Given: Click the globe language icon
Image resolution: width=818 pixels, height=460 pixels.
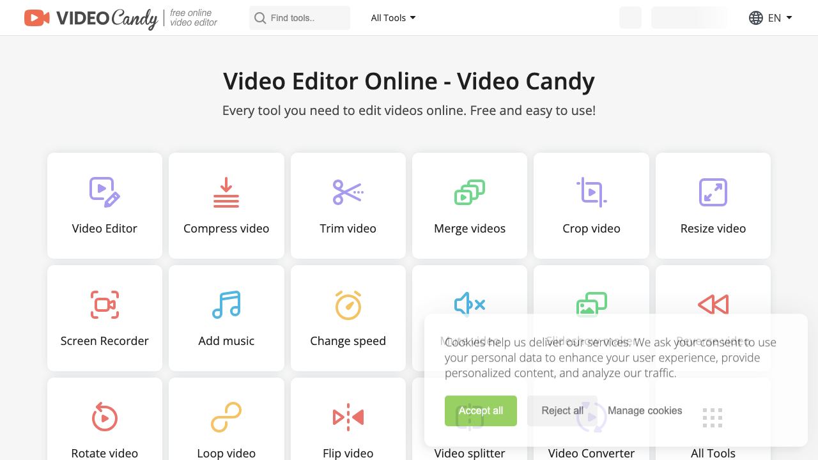Looking at the screenshot, I should [x=756, y=18].
